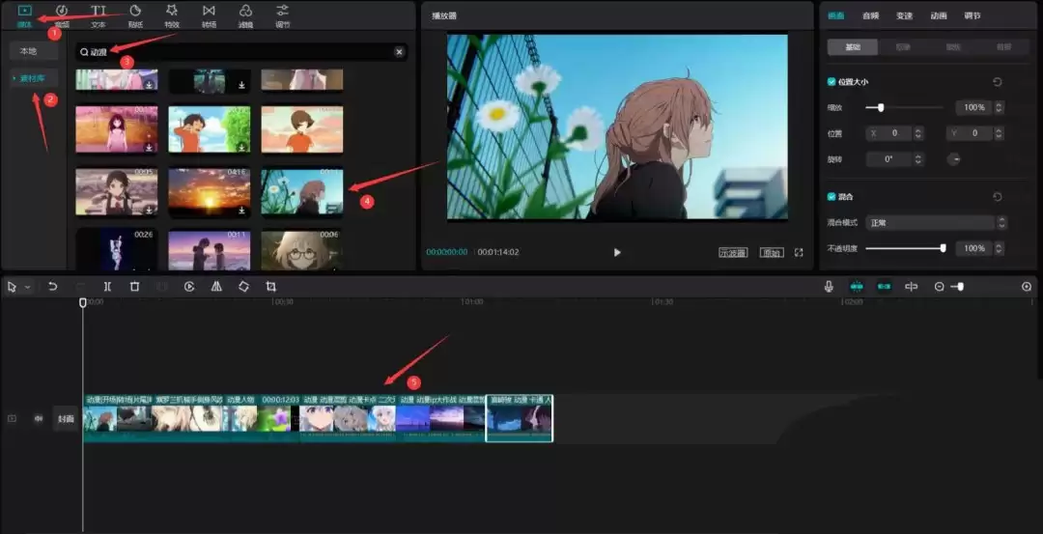
Task: Click the delete trash icon in timeline toolbar
Action: pyautogui.click(x=134, y=287)
